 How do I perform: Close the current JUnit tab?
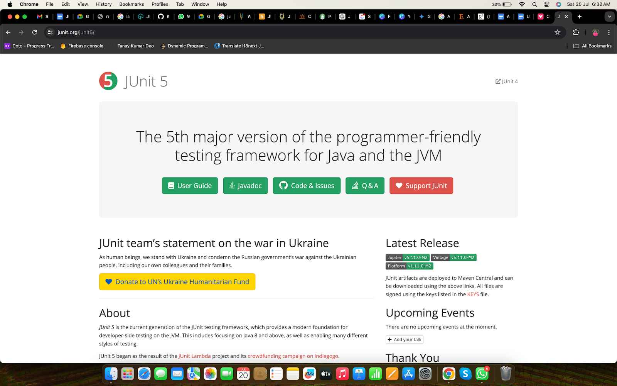(566, 17)
